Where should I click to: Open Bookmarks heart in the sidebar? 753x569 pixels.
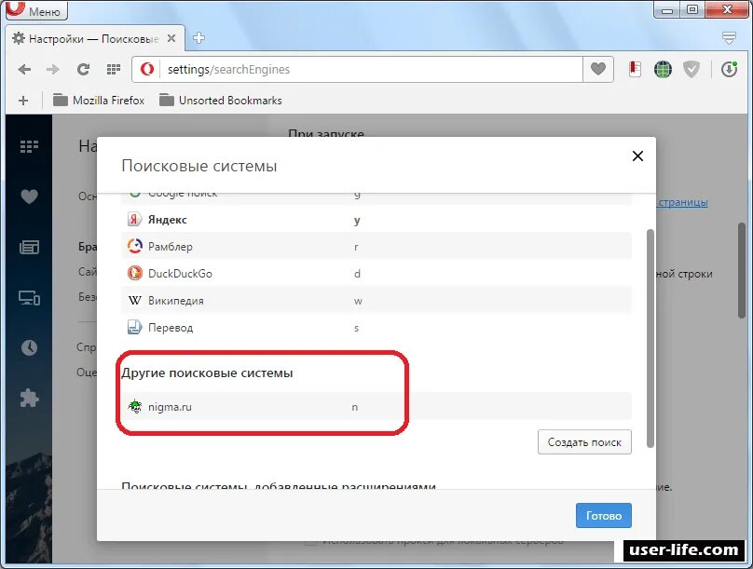29,196
